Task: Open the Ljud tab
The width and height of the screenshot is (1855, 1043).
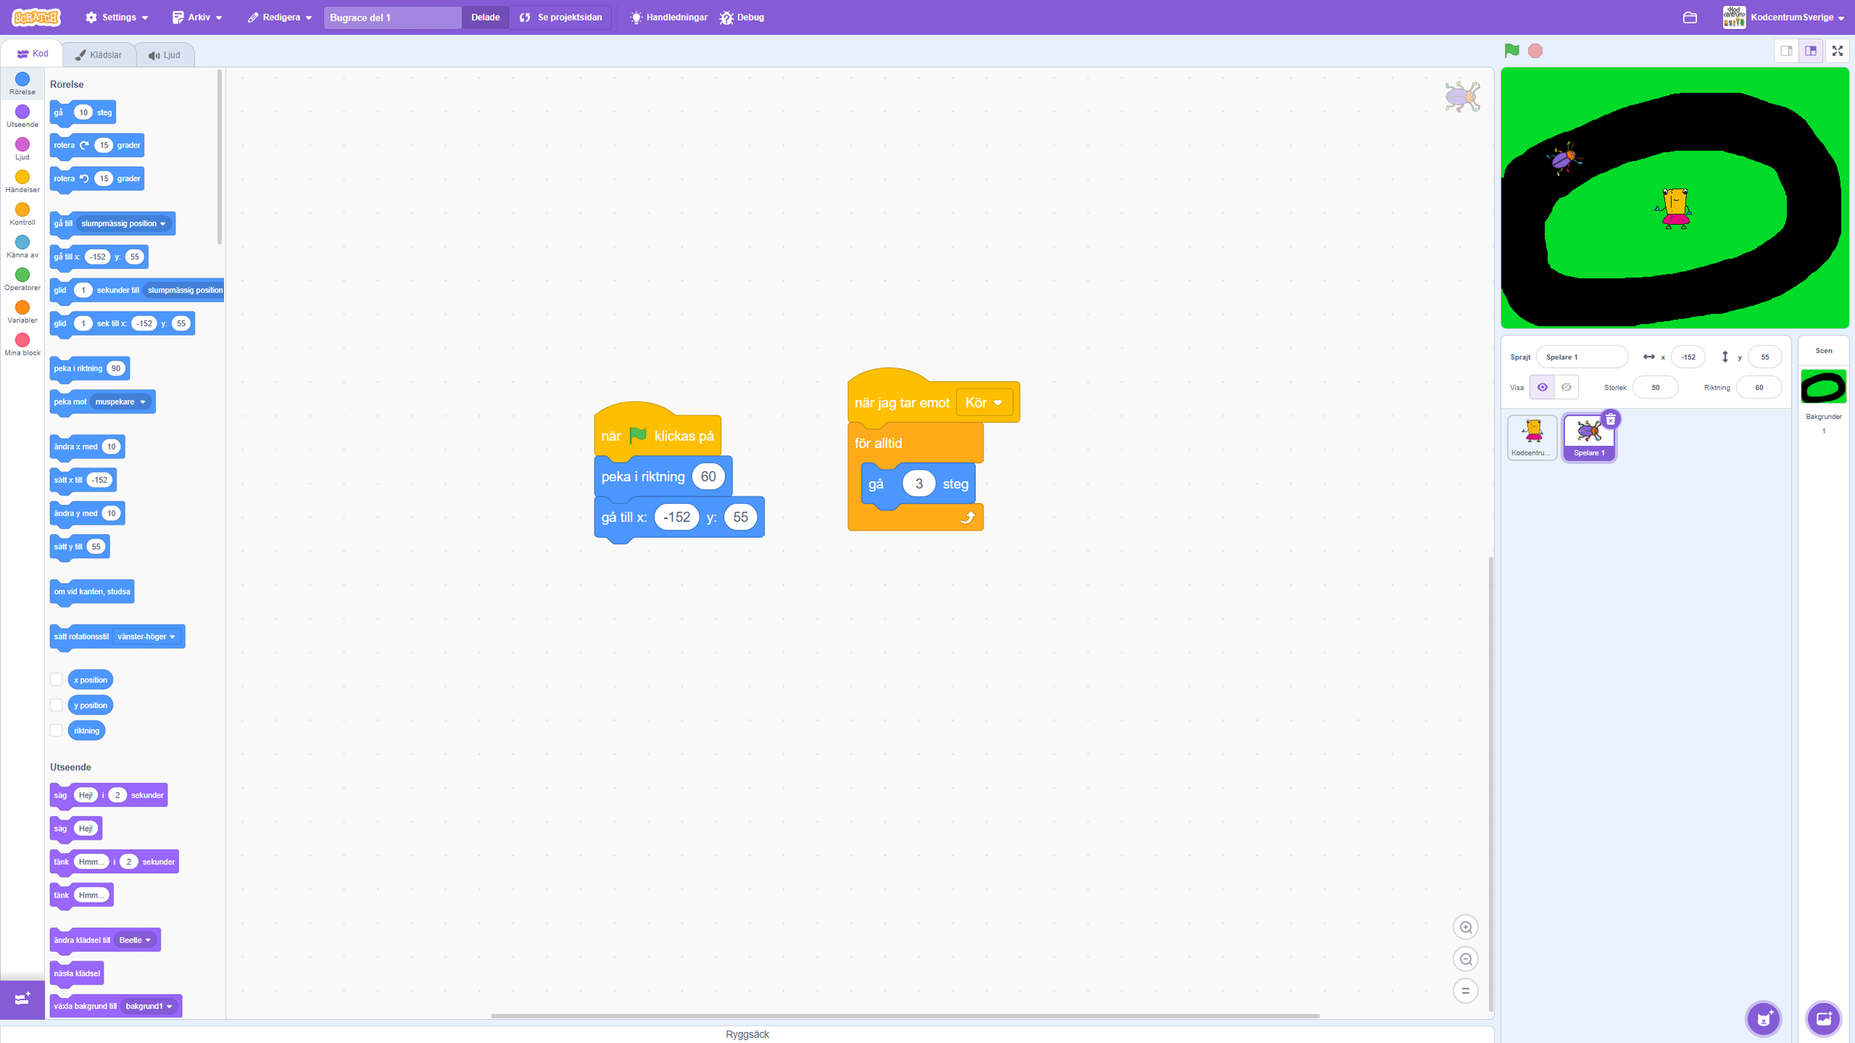Action: click(165, 55)
